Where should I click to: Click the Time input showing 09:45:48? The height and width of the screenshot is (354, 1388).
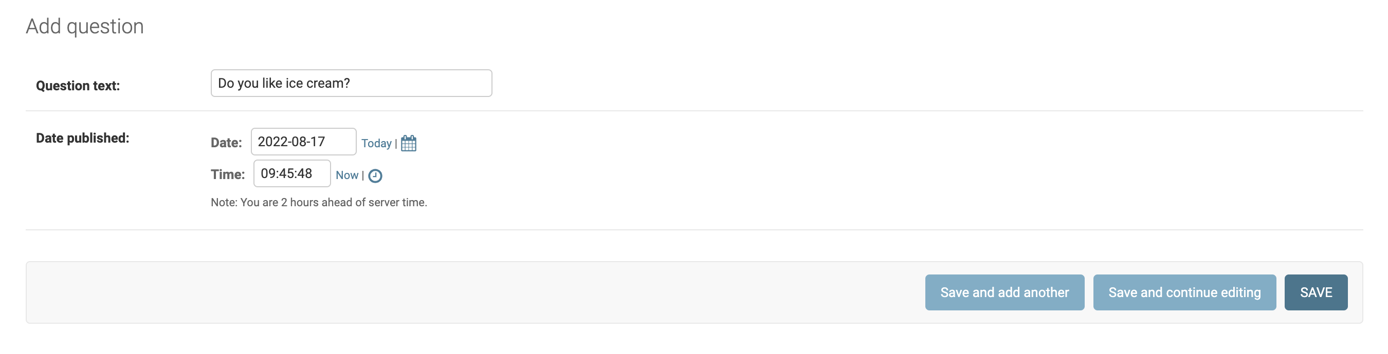point(292,173)
